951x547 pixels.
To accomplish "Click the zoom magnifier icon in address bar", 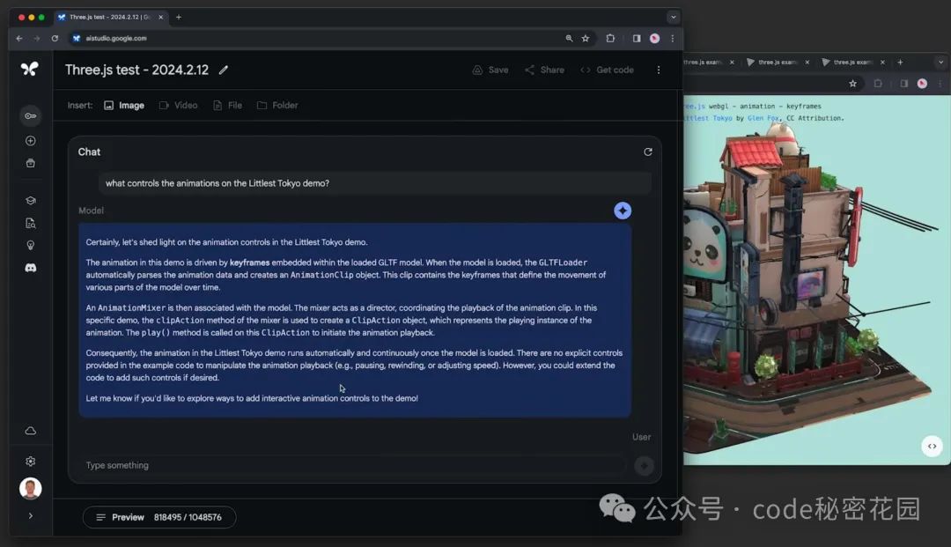I will click(569, 38).
